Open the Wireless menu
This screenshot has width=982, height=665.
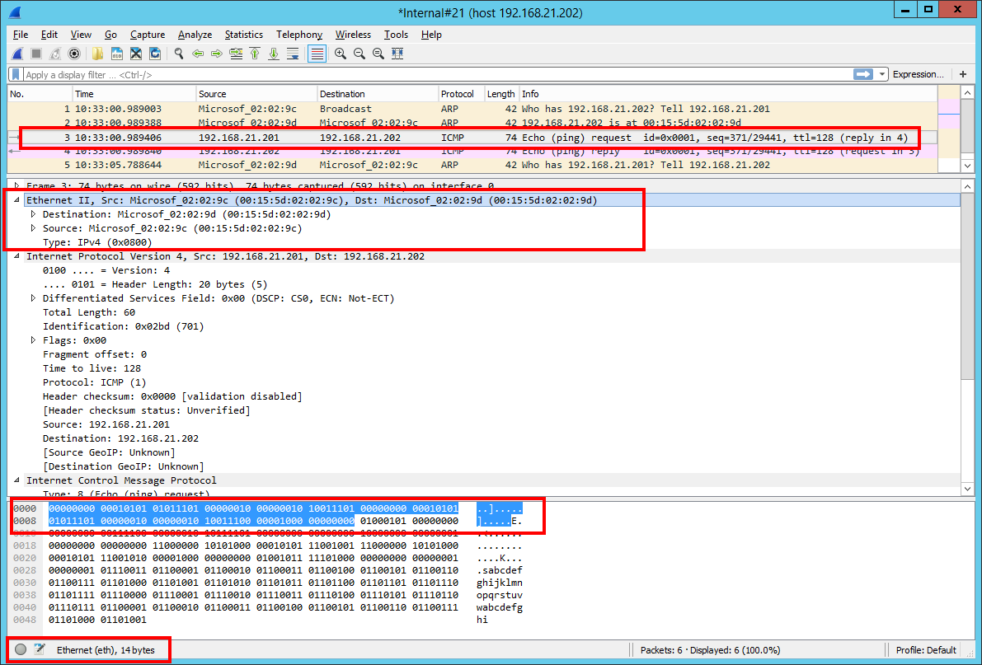(353, 35)
